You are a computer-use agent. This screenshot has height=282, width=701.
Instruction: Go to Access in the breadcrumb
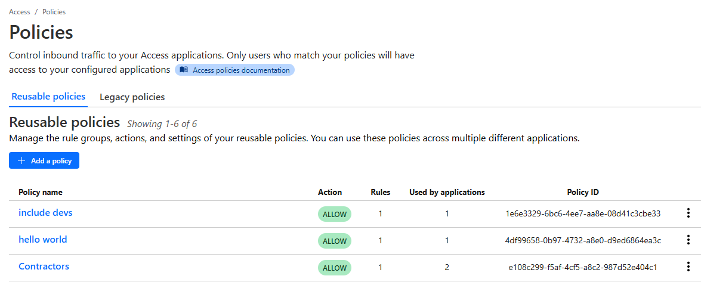[20, 12]
